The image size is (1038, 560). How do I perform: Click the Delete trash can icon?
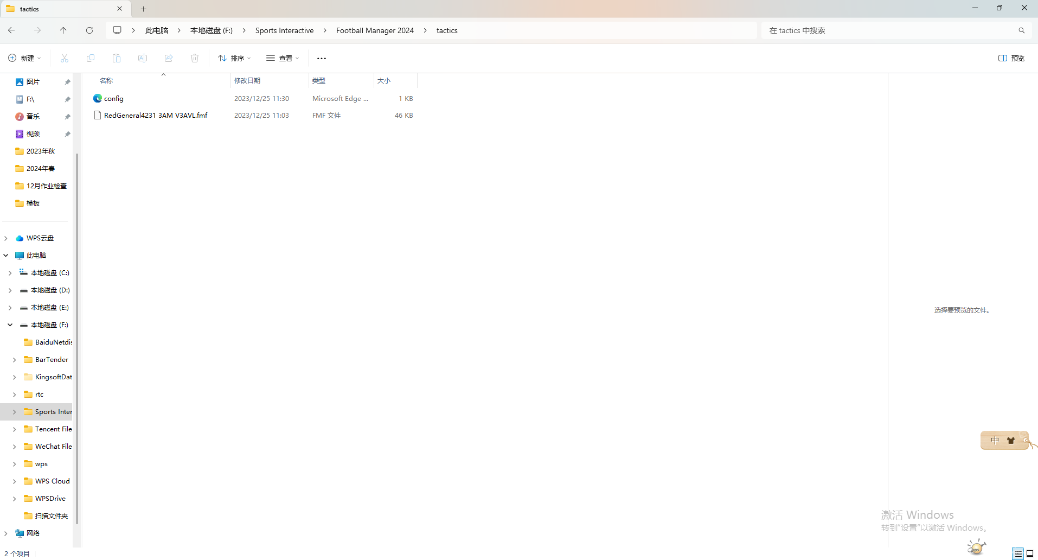tap(195, 58)
